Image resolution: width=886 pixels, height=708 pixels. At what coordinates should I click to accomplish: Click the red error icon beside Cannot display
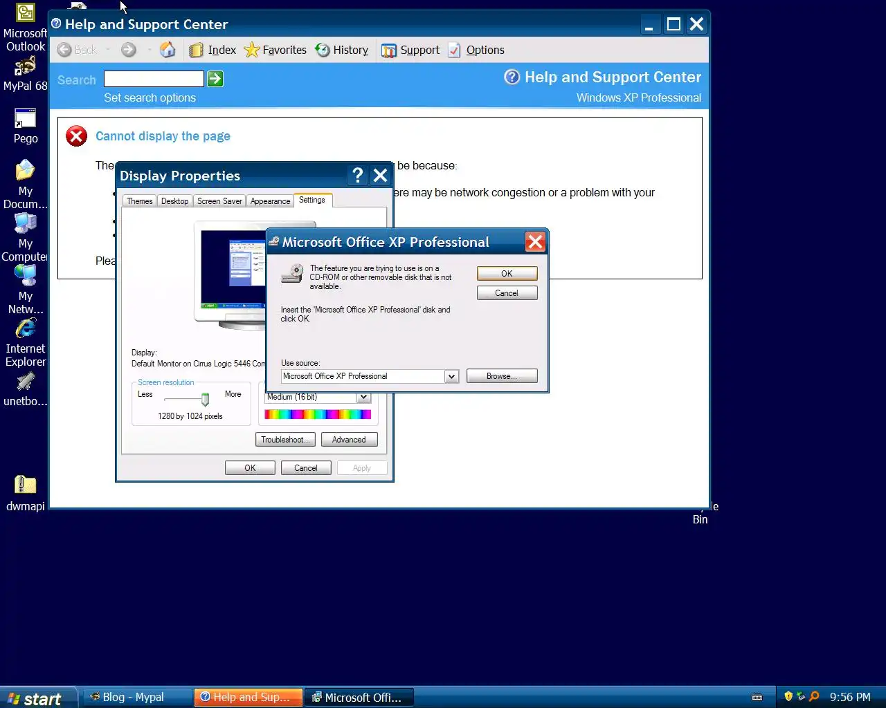point(76,136)
